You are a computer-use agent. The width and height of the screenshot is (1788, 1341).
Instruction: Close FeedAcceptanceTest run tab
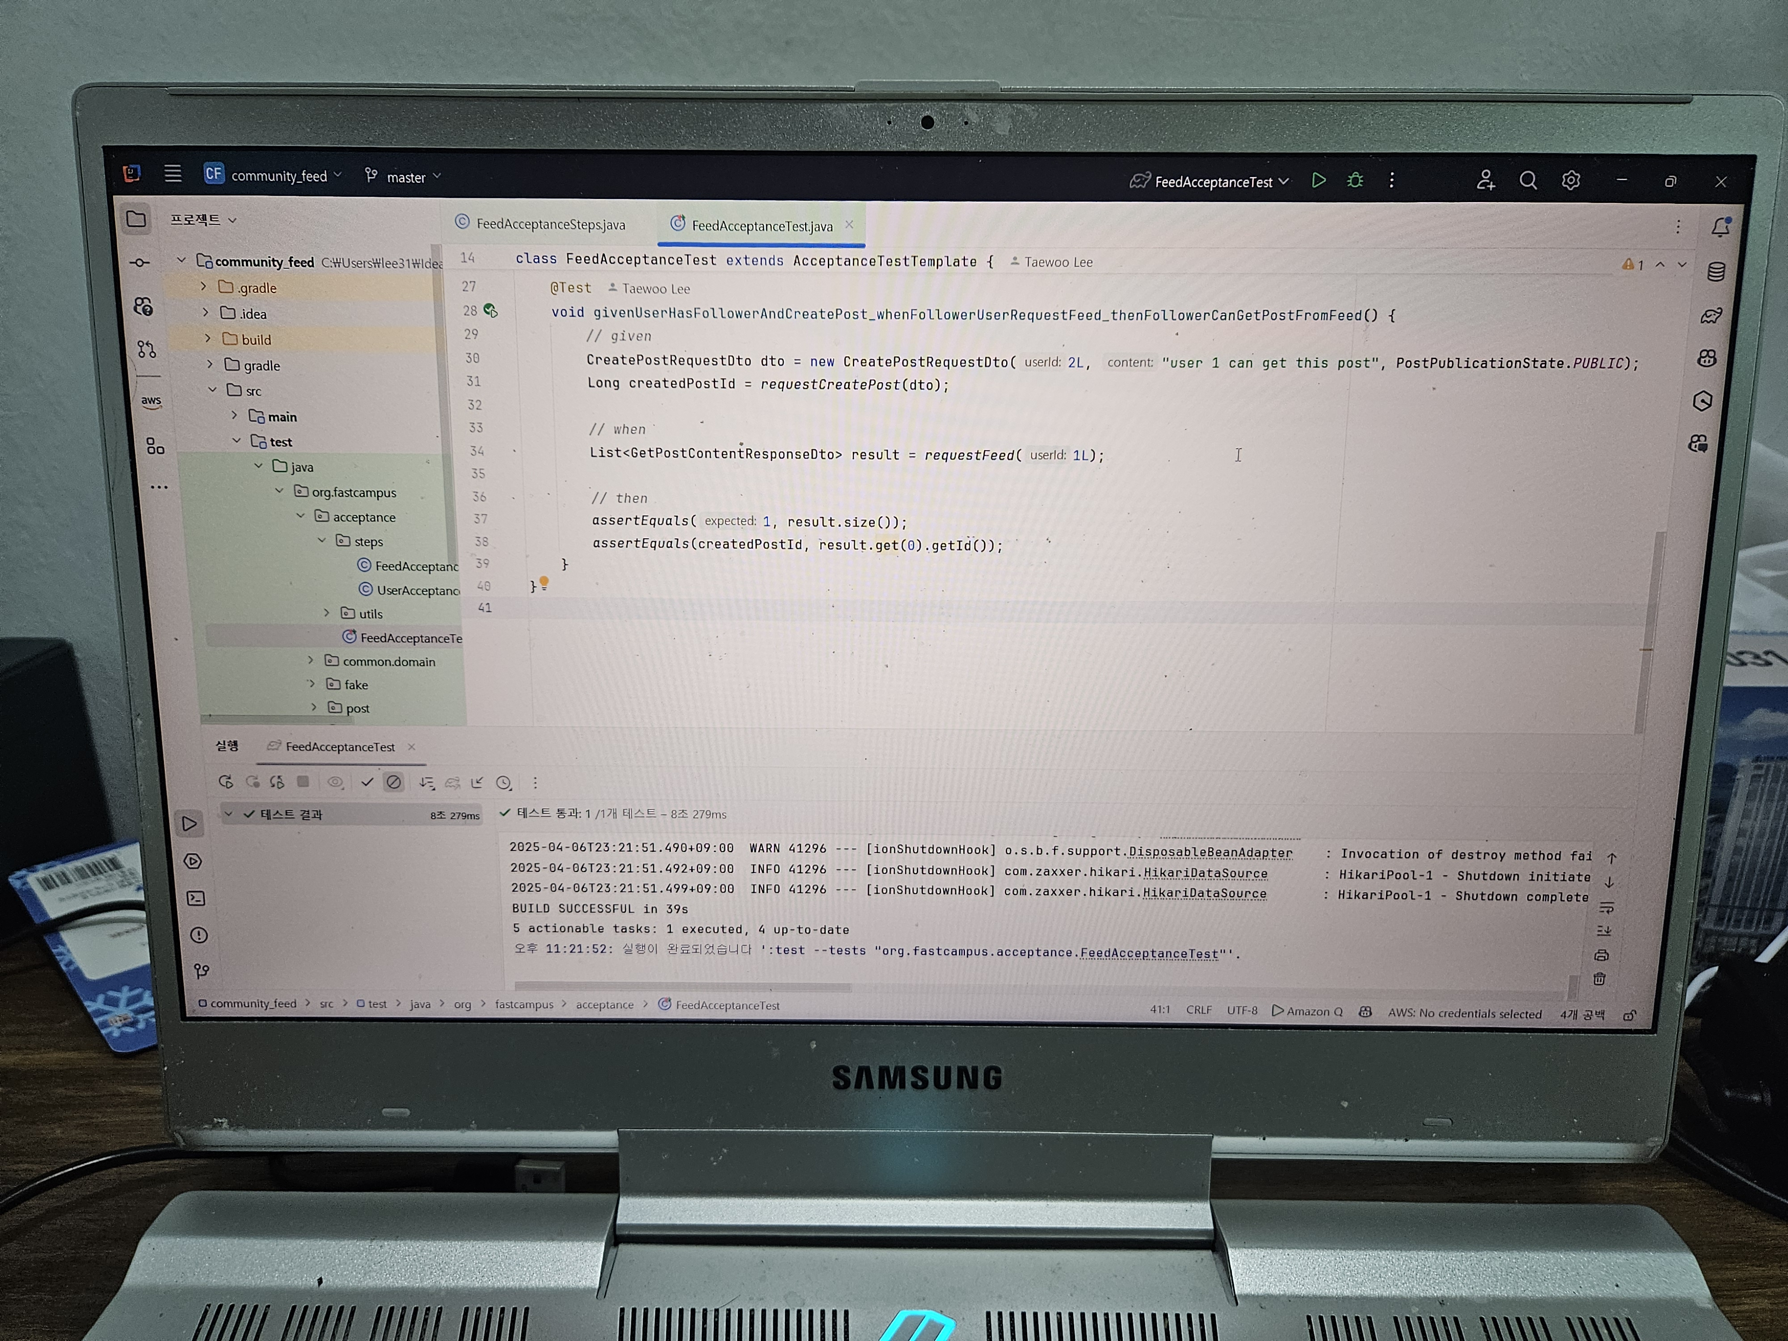pyautogui.click(x=411, y=747)
